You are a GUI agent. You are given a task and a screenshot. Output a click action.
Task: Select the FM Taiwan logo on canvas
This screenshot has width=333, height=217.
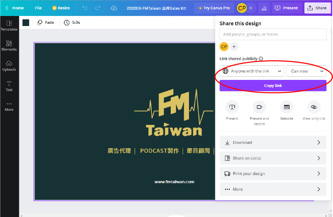click(174, 113)
